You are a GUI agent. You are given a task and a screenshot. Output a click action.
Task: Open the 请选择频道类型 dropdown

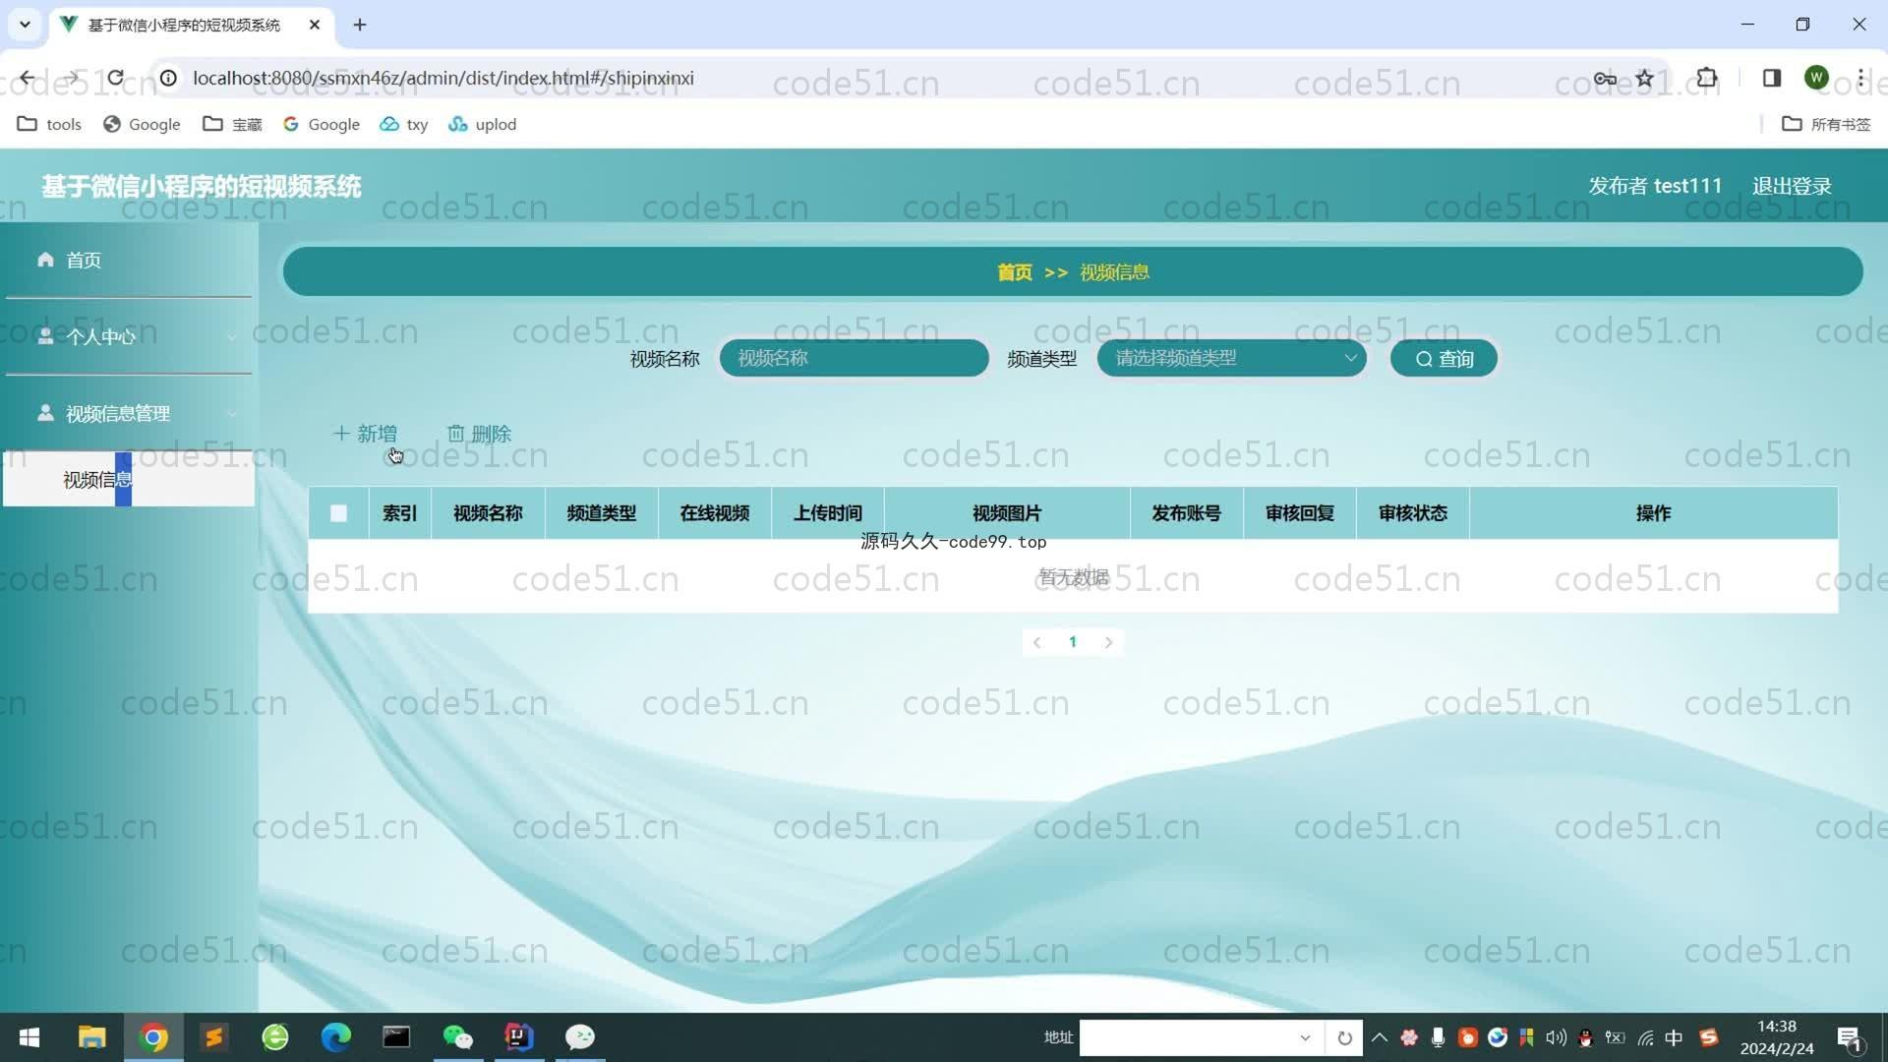[1231, 359]
